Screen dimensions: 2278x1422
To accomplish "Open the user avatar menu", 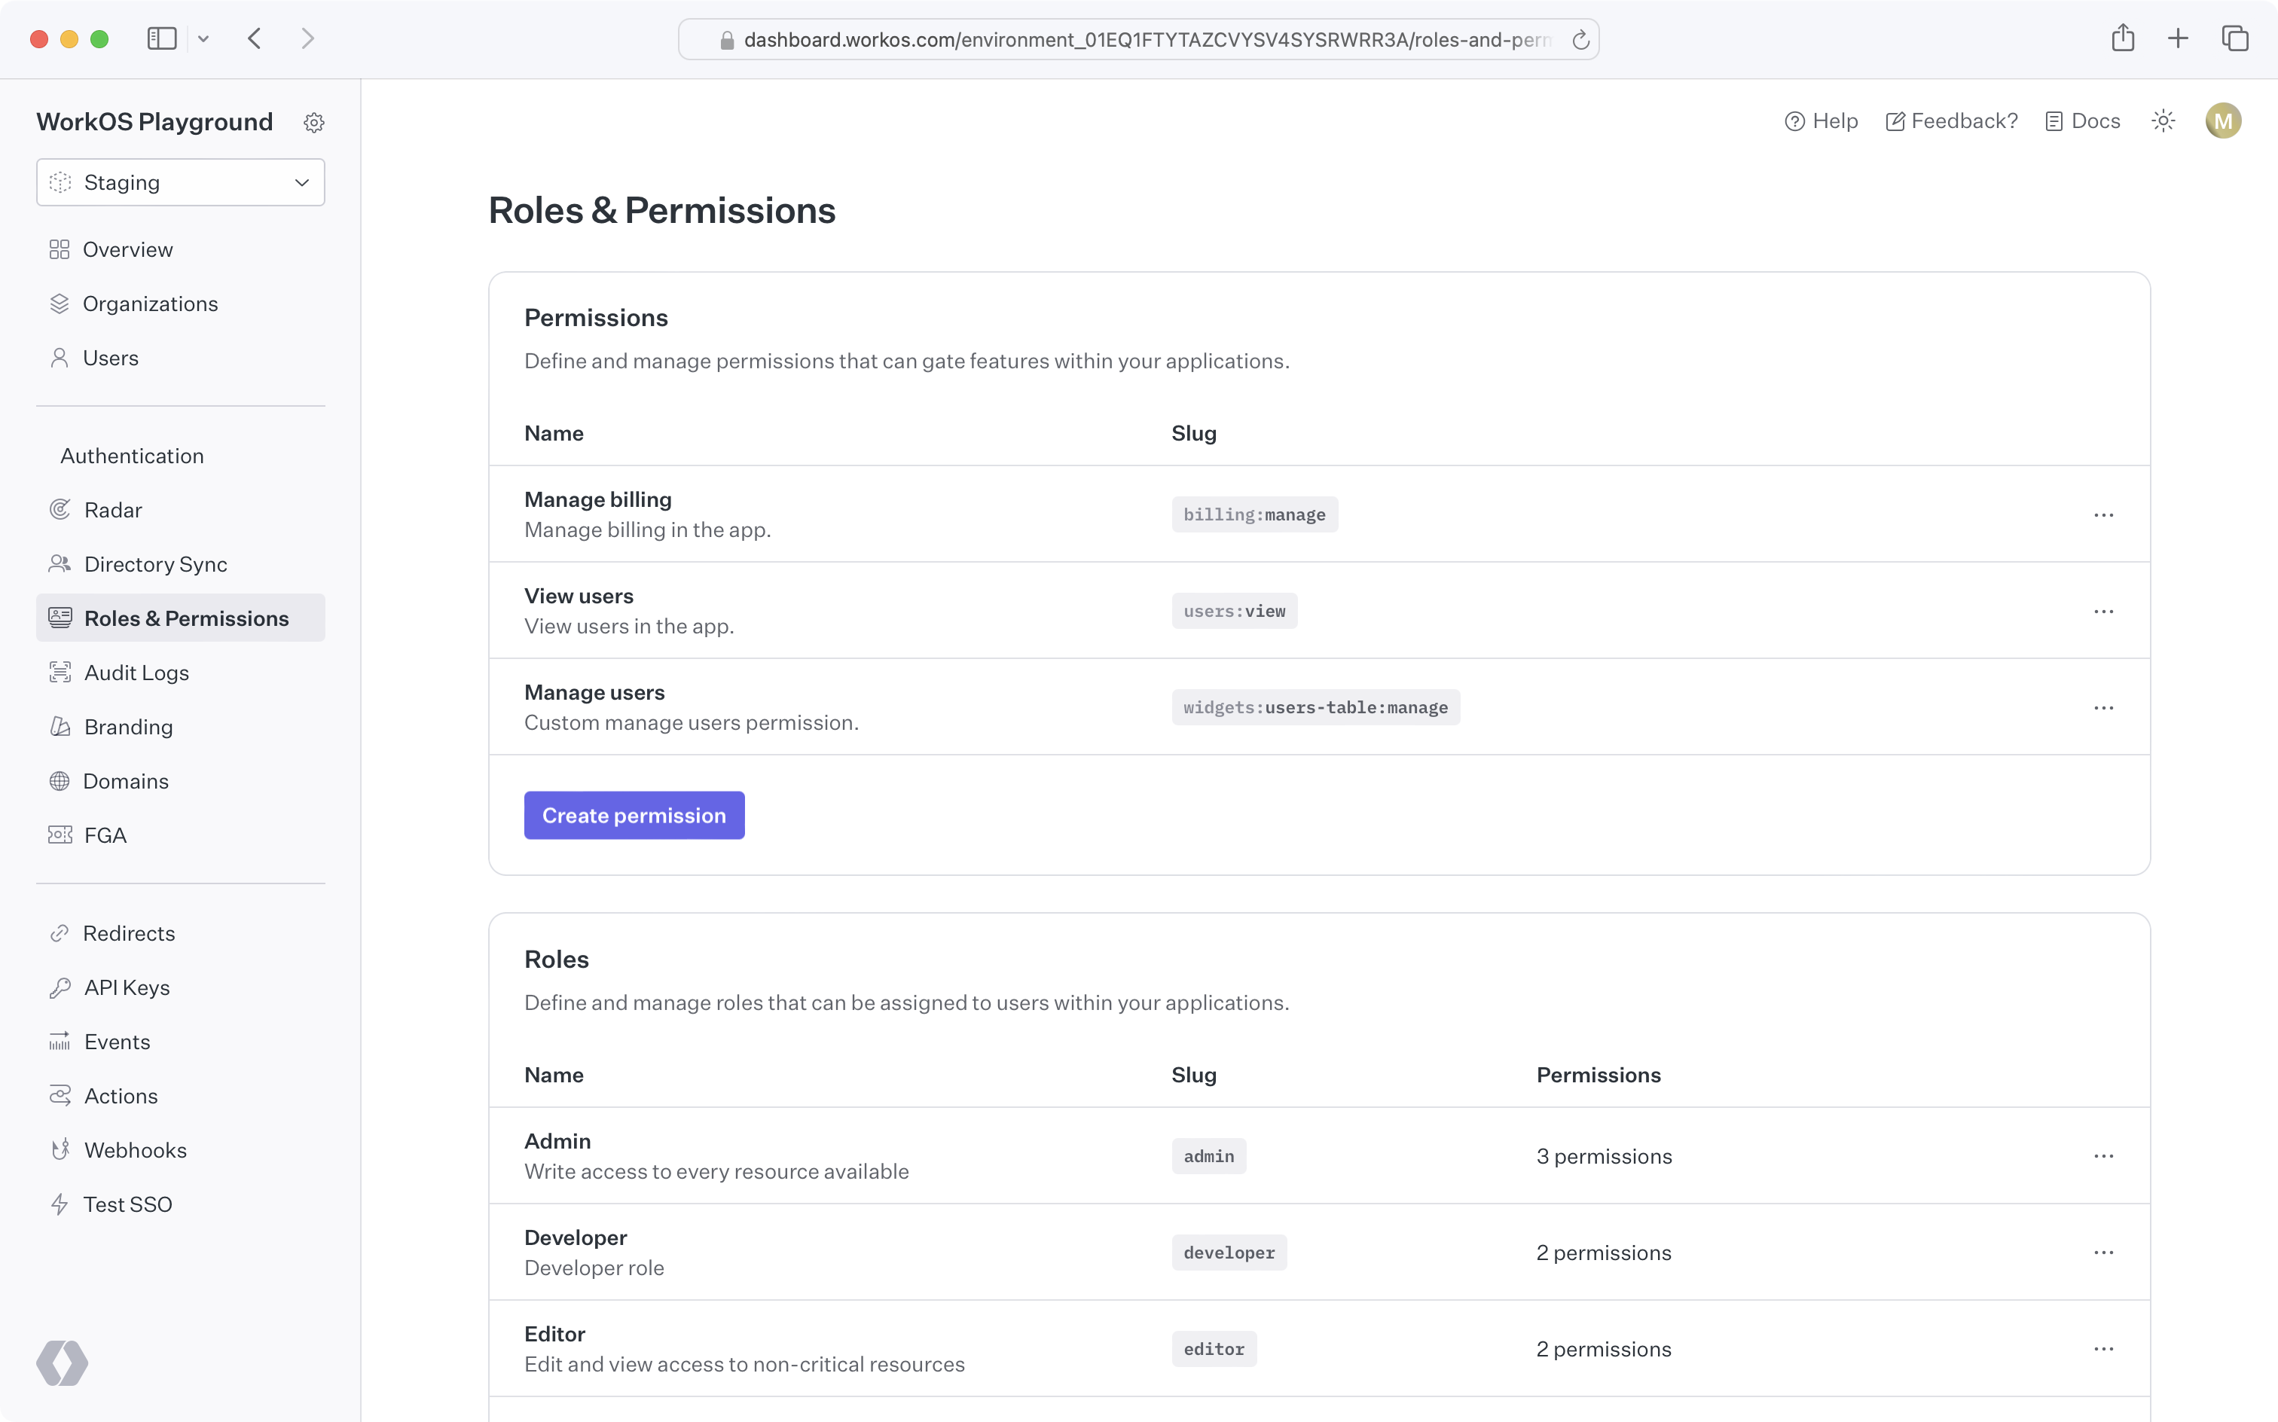I will tap(2222, 121).
